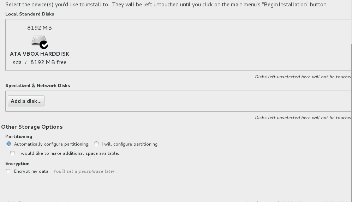Open the full disk summary link at bottom

(43, 201)
